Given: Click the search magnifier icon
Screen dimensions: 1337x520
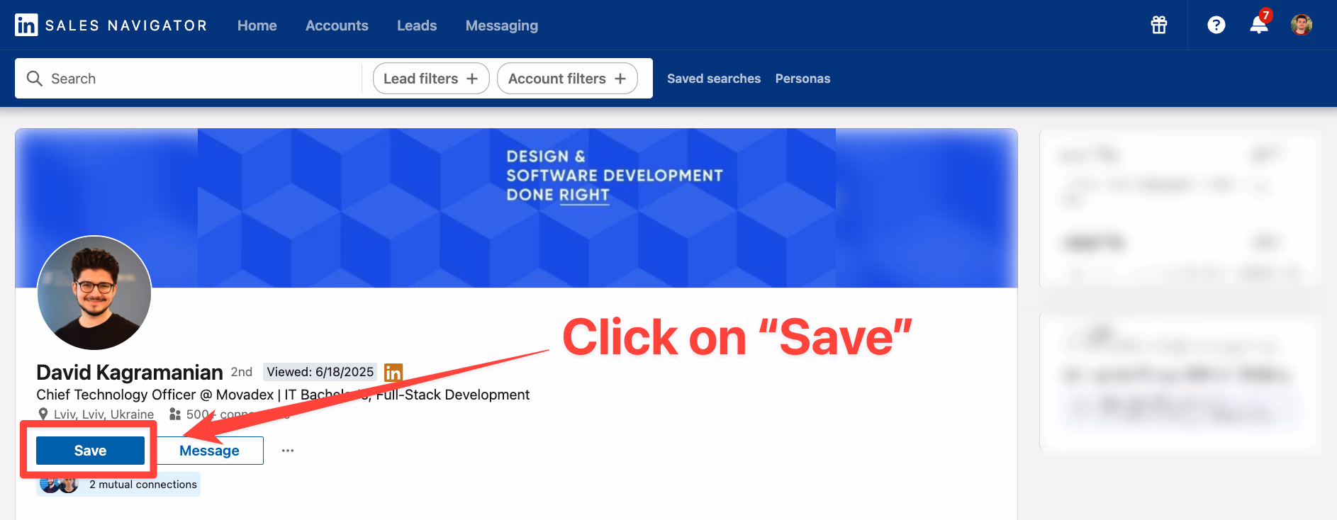Looking at the screenshot, I should [x=34, y=79].
